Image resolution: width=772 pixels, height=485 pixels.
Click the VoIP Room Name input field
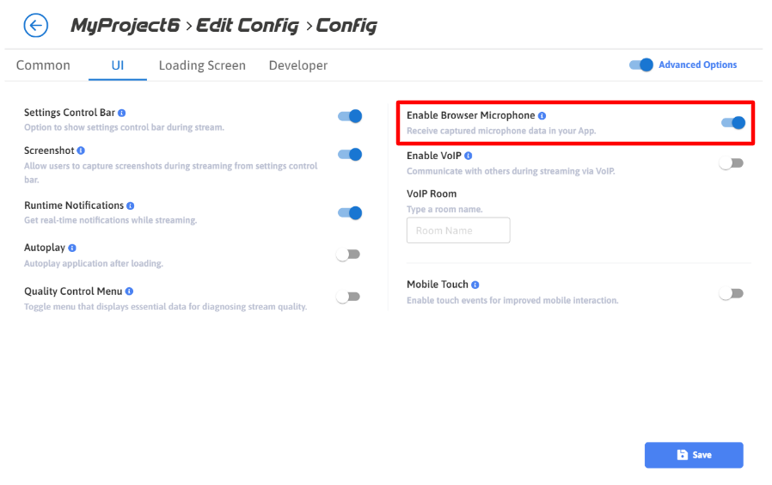(458, 230)
